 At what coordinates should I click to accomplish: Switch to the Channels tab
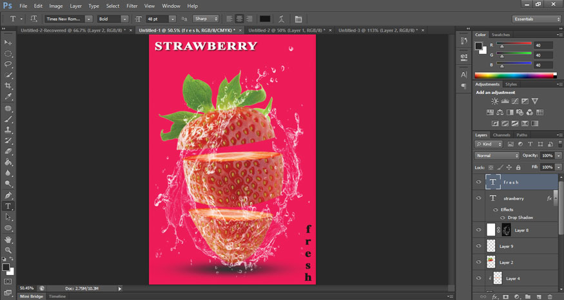tap(501, 135)
